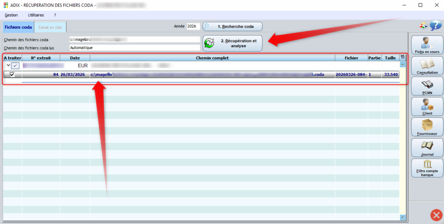The height and width of the screenshot is (224, 444).
Task: Open the Journal button
Action: pos(427,148)
